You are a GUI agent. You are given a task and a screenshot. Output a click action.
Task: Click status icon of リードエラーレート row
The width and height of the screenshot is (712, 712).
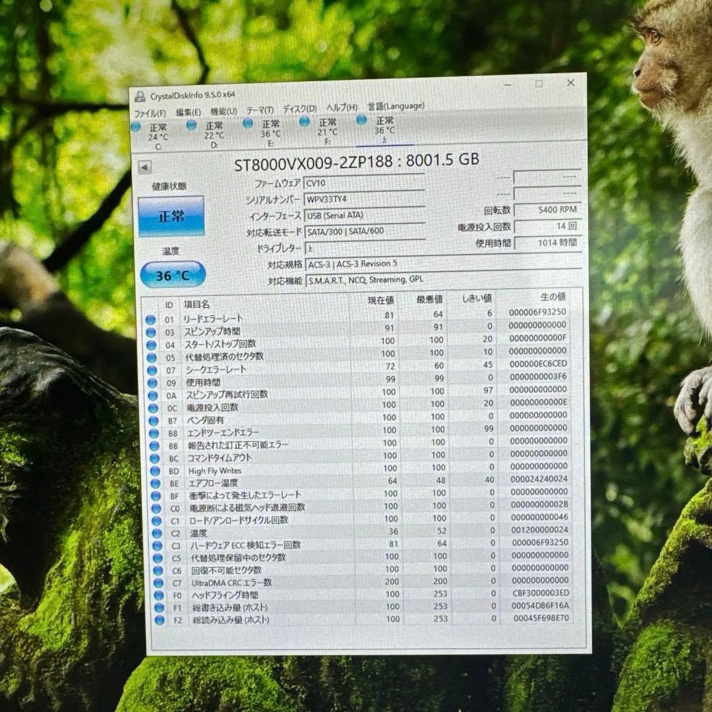[x=150, y=320]
